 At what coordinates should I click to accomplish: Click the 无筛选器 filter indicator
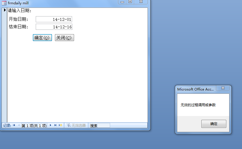(76, 125)
